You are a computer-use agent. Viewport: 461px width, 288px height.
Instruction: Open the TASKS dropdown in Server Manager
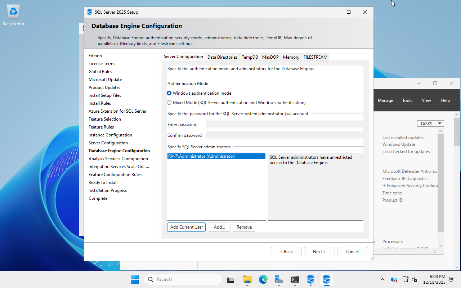point(430,123)
